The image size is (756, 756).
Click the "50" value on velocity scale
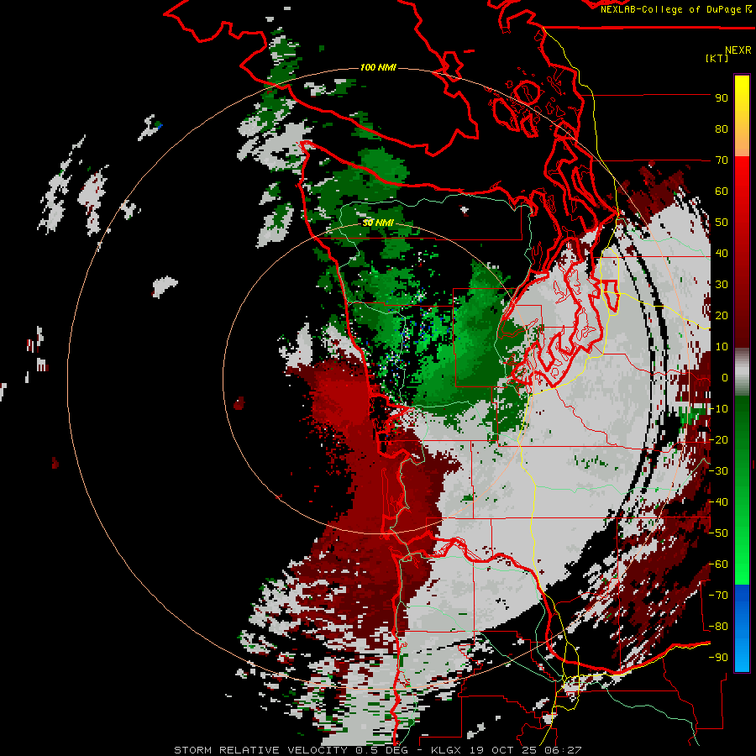coord(722,223)
